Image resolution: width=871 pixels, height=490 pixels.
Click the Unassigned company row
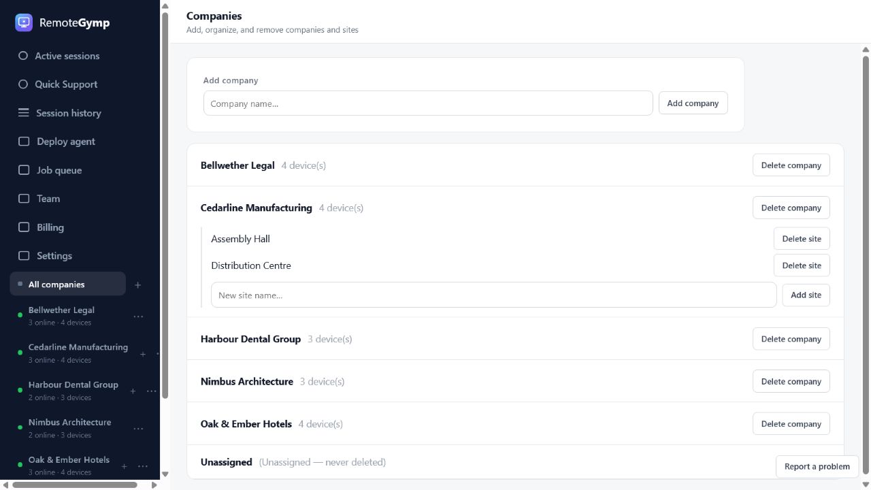point(515,462)
